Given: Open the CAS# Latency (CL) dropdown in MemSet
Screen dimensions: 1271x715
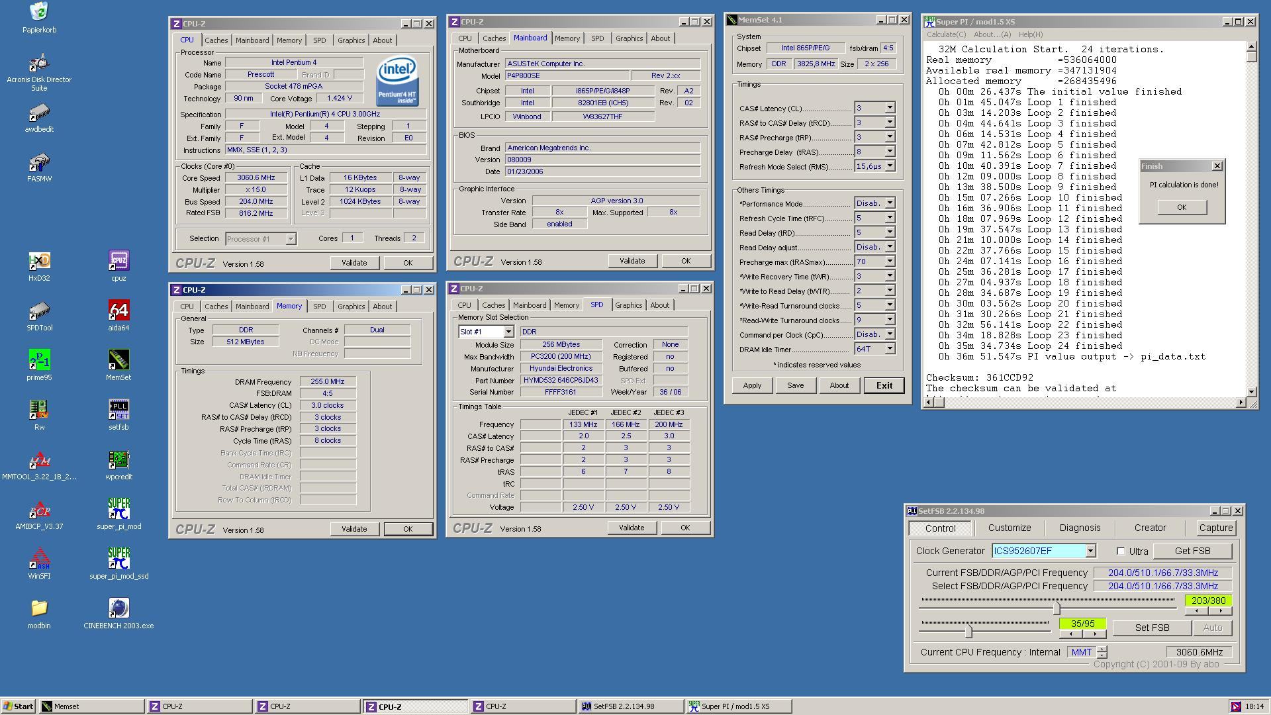Looking at the screenshot, I should pyautogui.click(x=890, y=108).
